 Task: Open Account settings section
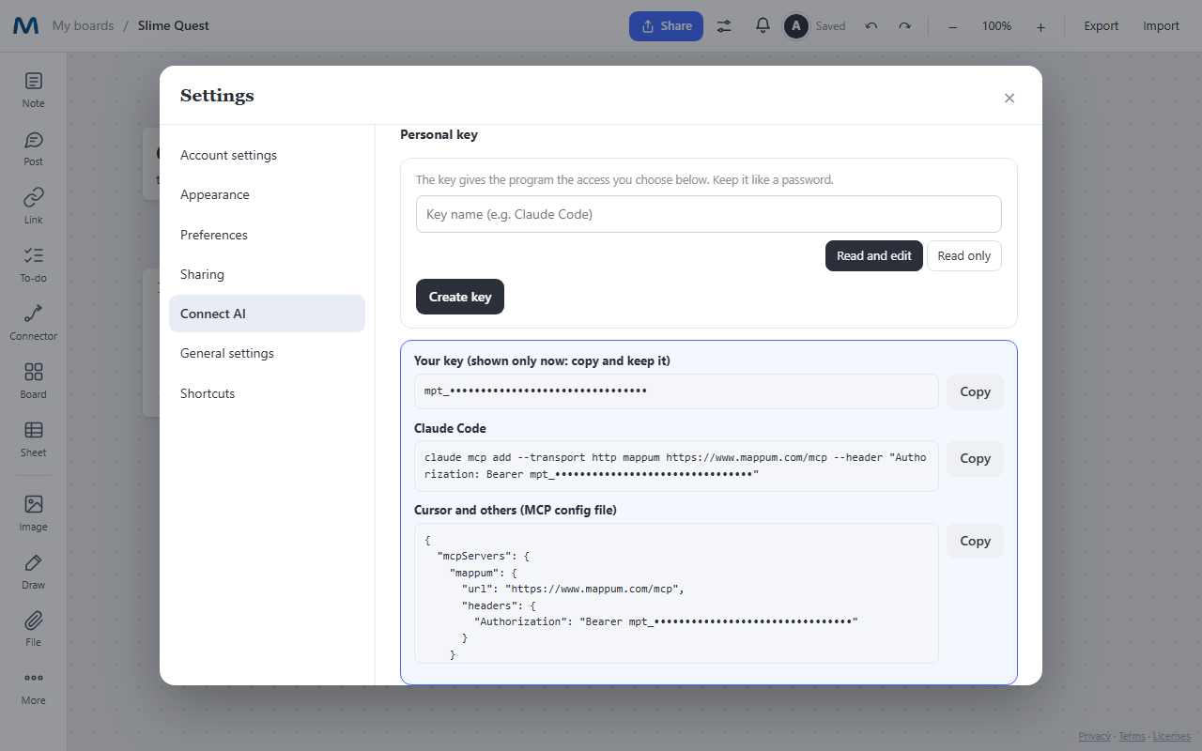267,155
